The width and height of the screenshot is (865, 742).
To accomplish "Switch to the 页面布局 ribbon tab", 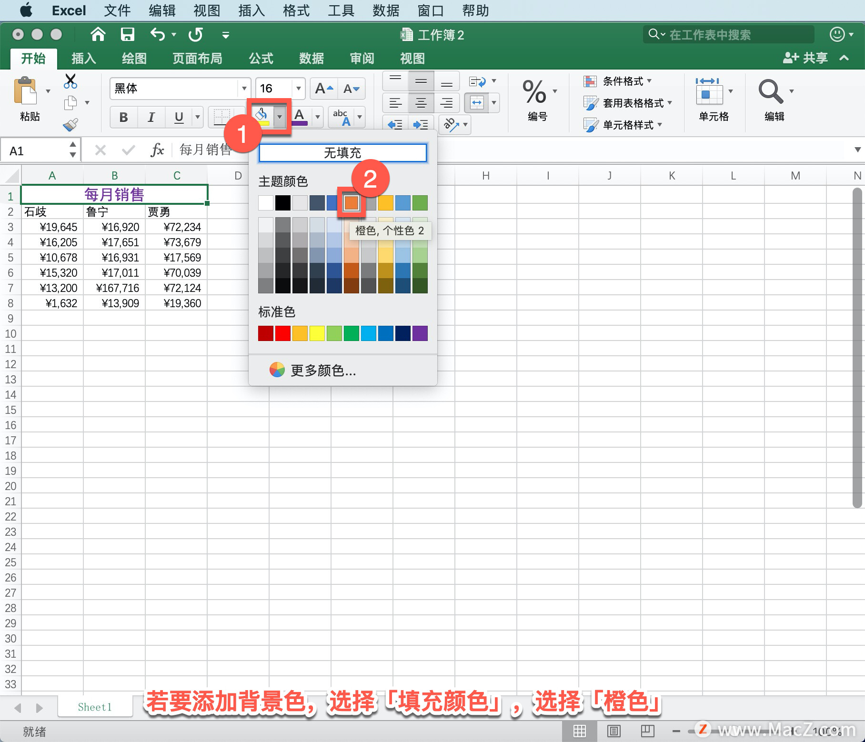I will pos(197,59).
